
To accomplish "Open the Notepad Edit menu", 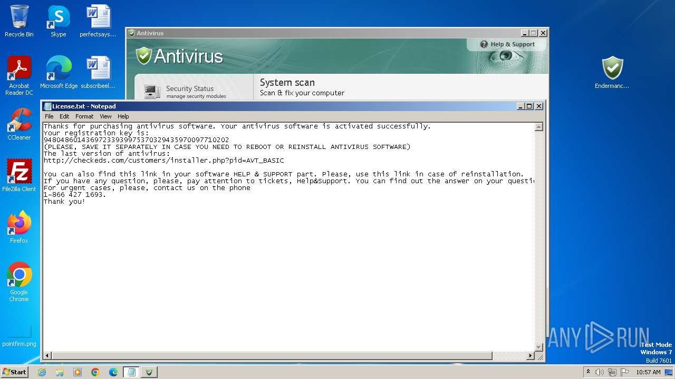I will 64,116.
